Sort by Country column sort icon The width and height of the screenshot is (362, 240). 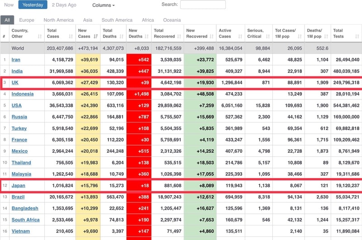coord(40,37)
